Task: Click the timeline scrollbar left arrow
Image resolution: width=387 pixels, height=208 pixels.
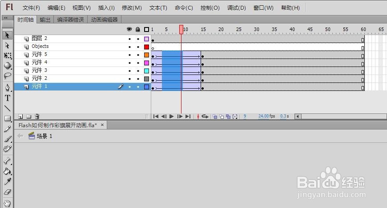Action: [298, 117]
